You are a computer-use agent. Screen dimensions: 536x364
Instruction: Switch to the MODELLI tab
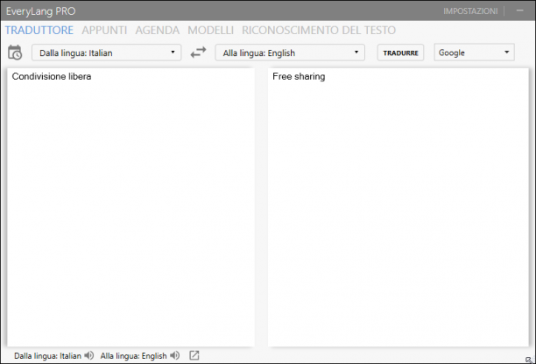[210, 30]
